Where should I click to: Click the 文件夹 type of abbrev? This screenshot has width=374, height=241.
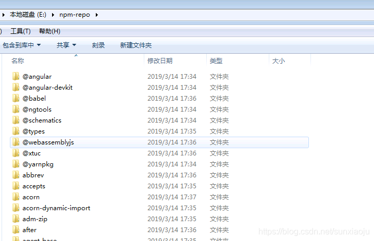(x=219, y=175)
